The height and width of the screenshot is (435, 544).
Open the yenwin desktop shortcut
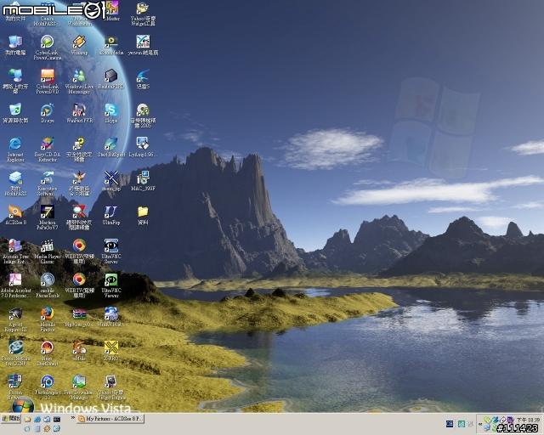tap(143, 45)
